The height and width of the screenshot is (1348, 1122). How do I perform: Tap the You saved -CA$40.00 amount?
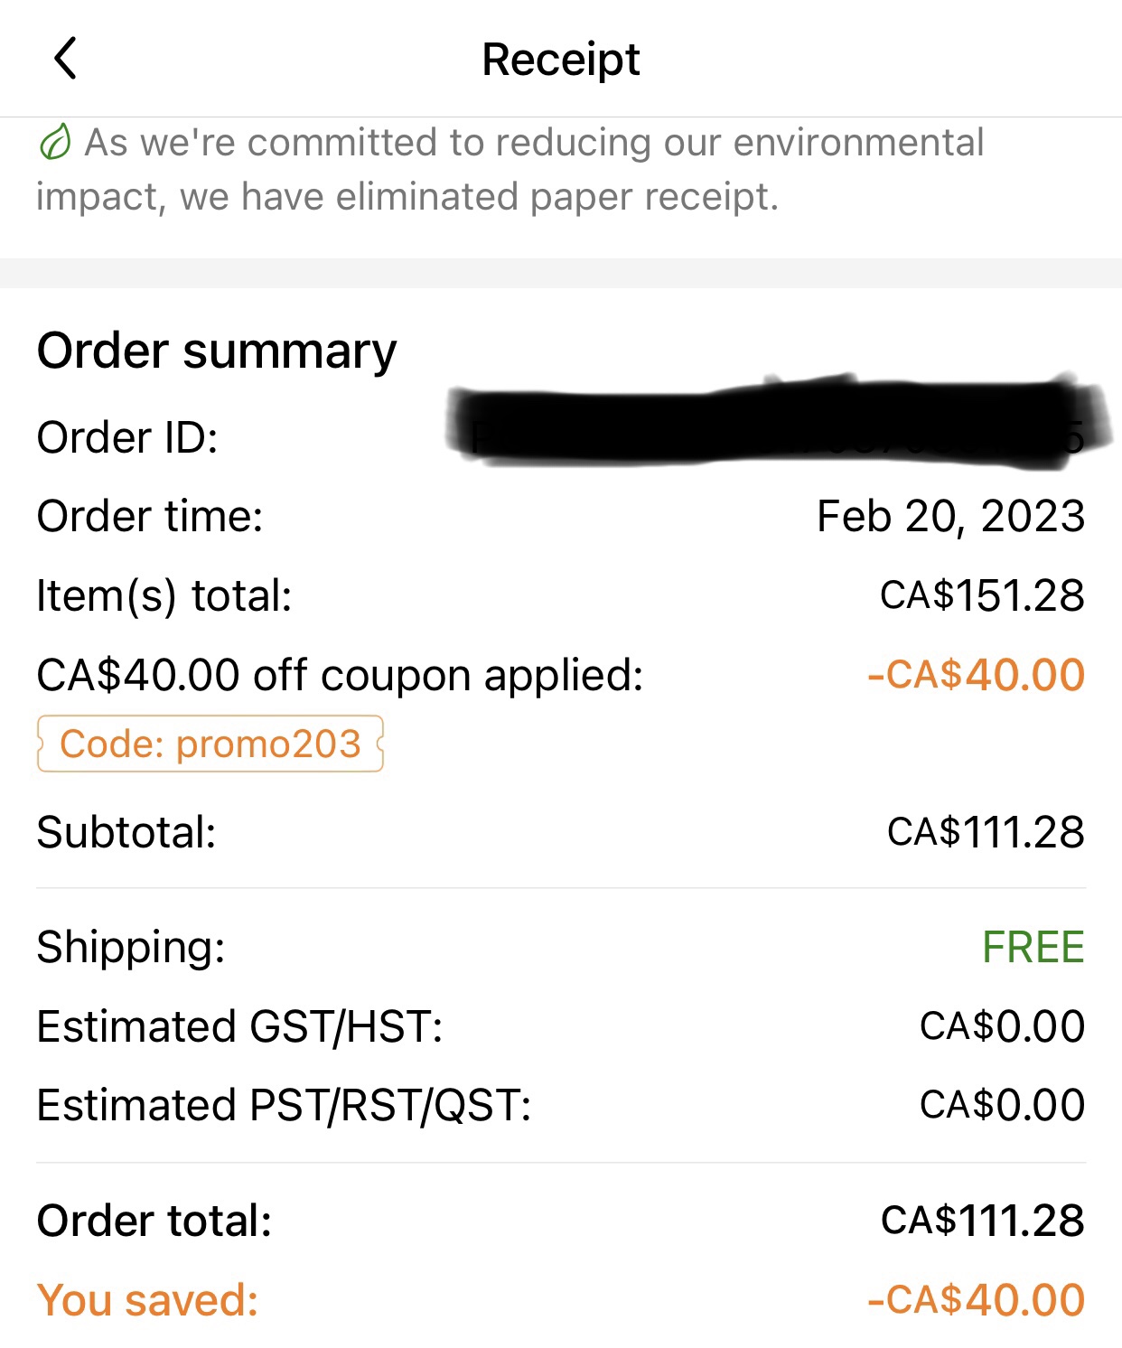point(976,1300)
